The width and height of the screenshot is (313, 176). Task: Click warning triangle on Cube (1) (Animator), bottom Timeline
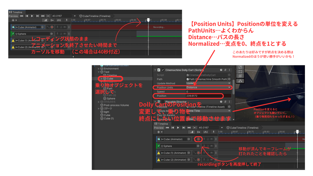pyautogui.click(x=159, y=153)
